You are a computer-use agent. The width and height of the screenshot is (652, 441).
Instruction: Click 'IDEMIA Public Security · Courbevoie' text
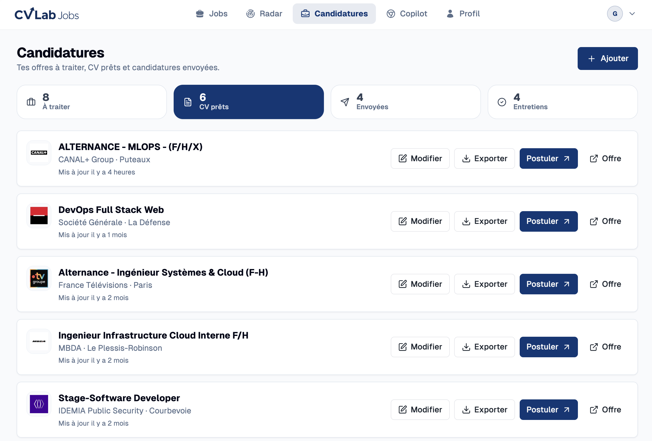pyautogui.click(x=125, y=411)
